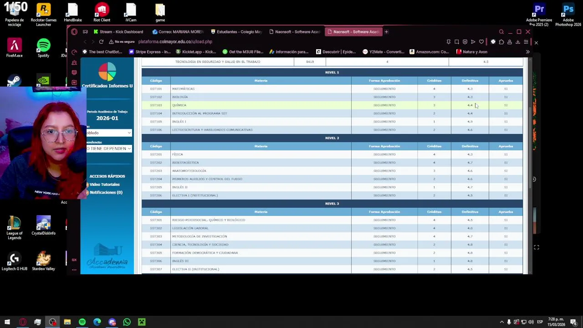
Task: Switch to Correo: MARIANA MOREN tab
Action: pos(178,32)
